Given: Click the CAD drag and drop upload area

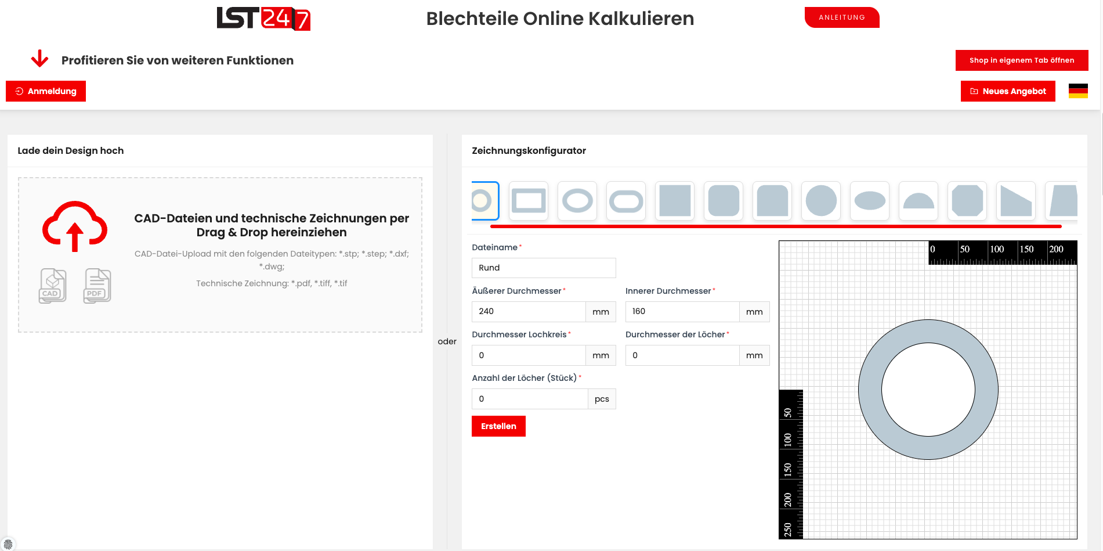Looking at the screenshot, I should (220, 255).
